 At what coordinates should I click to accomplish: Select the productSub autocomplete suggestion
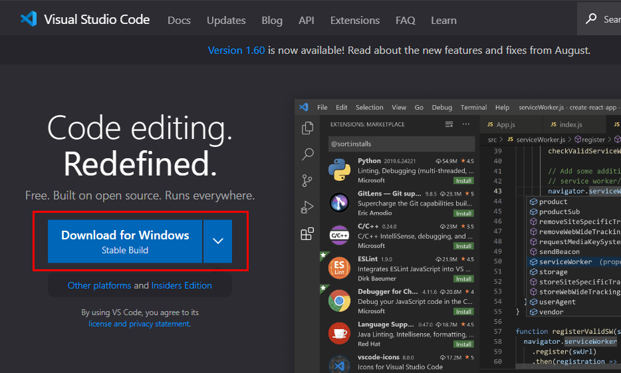point(574,211)
